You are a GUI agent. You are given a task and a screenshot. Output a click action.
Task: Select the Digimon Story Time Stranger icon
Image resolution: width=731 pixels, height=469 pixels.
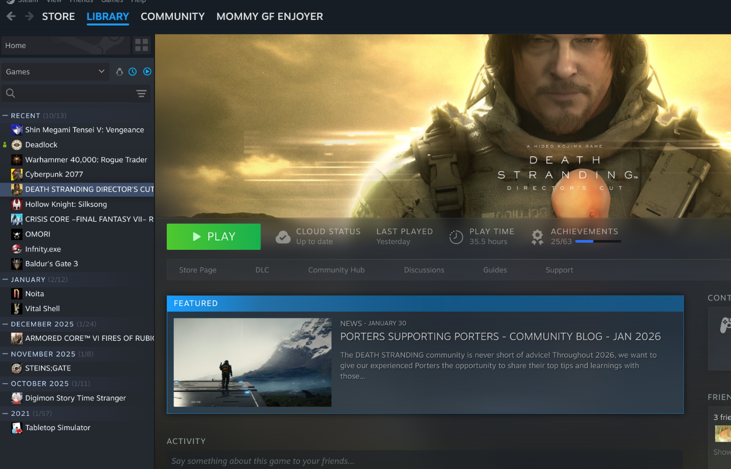(x=17, y=398)
